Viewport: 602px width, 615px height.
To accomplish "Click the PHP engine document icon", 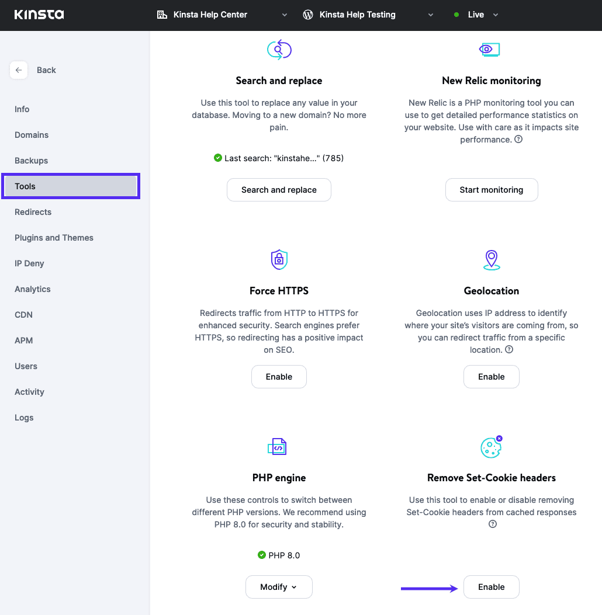I will pos(279,446).
